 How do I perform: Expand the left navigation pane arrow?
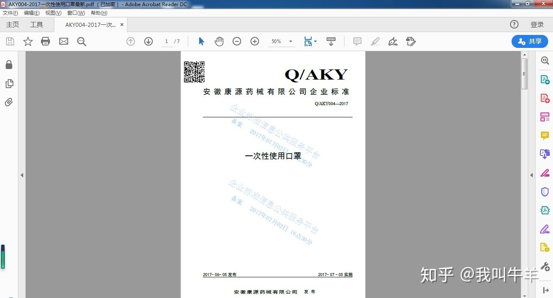[22, 175]
